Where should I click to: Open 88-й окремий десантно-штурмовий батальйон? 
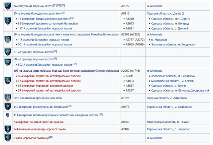point(48,24)
